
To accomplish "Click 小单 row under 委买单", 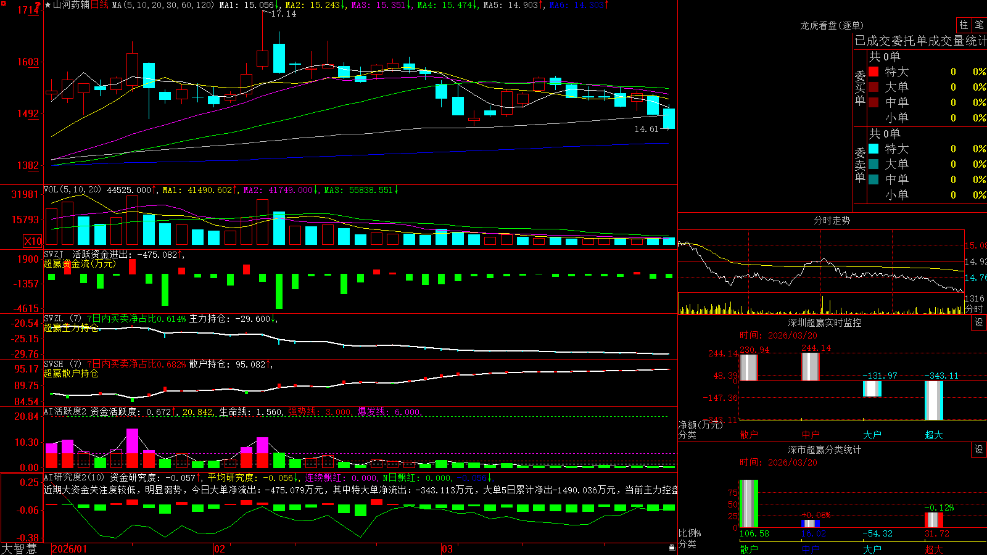I will (x=927, y=118).
